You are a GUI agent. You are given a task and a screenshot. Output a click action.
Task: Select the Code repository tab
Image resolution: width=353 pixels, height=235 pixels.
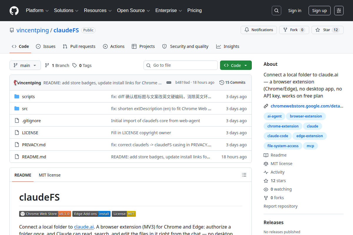coord(20,46)
